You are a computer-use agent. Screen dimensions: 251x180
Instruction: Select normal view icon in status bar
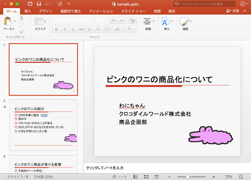coord(136,177)
